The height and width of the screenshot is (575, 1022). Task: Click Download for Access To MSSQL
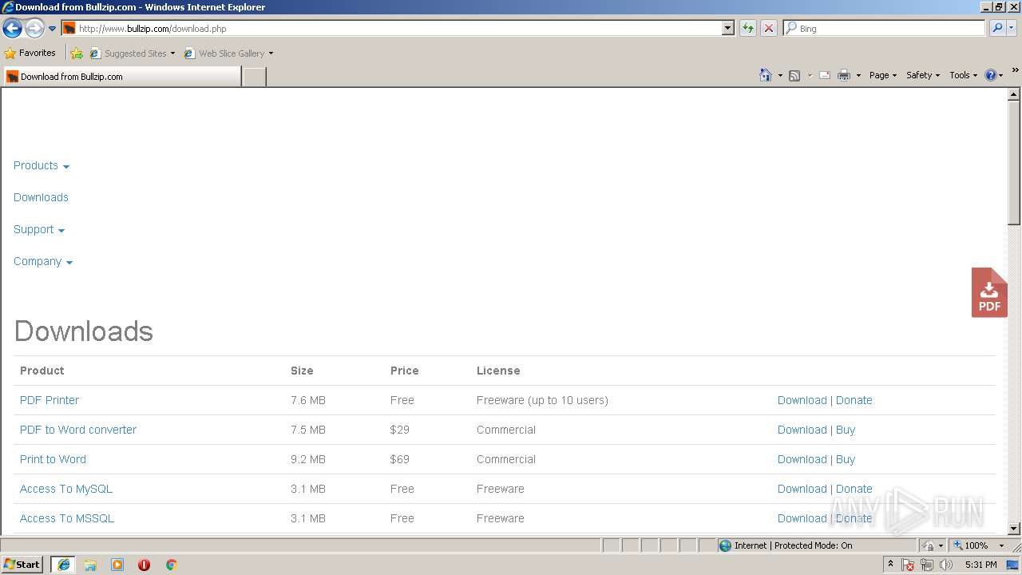tap(802, 518)
